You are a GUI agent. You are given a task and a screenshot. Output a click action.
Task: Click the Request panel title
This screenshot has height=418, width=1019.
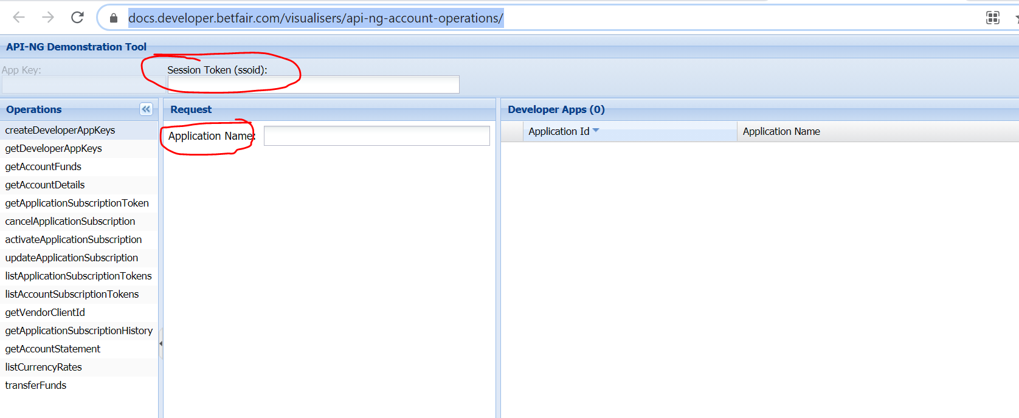(x=191, y=109)
